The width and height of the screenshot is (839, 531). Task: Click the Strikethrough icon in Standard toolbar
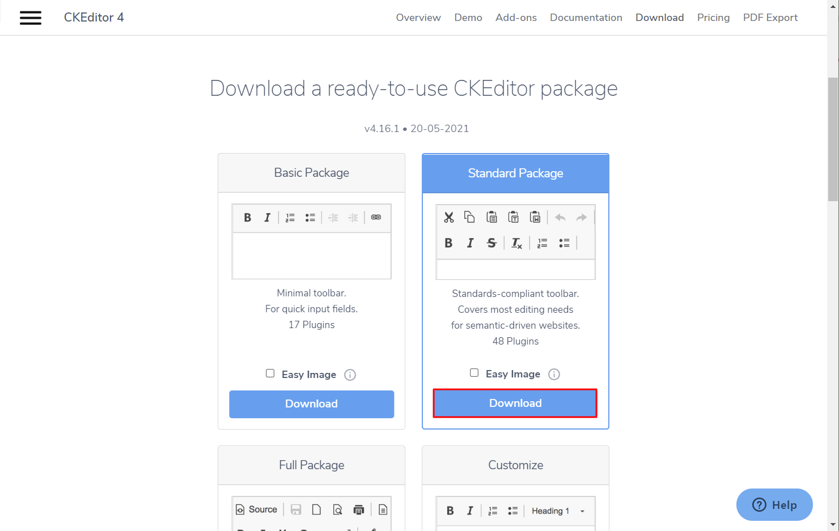(x=491, y=243)
